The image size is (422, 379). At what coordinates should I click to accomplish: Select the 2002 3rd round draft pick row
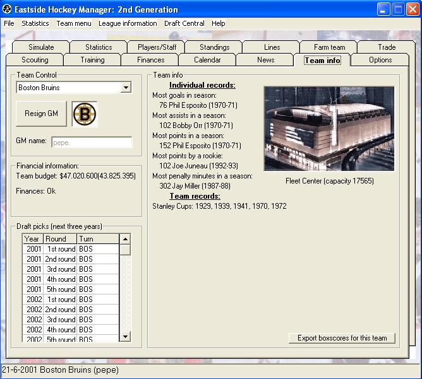point(71,320)
